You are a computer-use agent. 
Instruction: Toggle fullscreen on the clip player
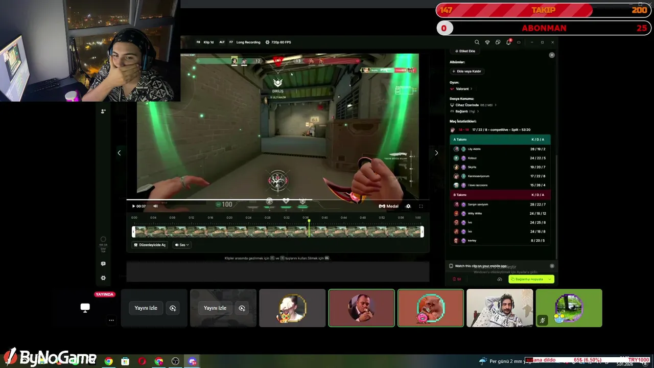[x=421, y=206]
